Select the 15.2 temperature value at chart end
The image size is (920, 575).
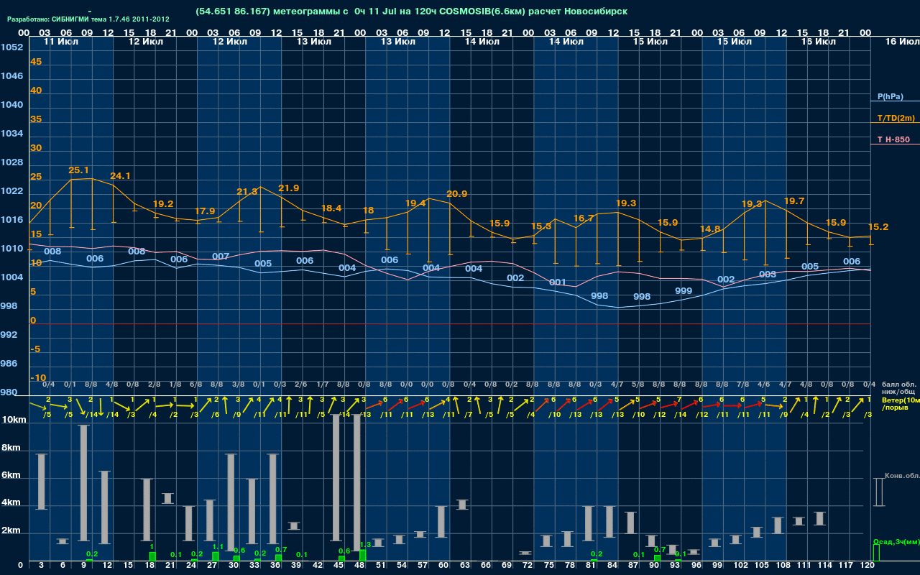point(878,227)
